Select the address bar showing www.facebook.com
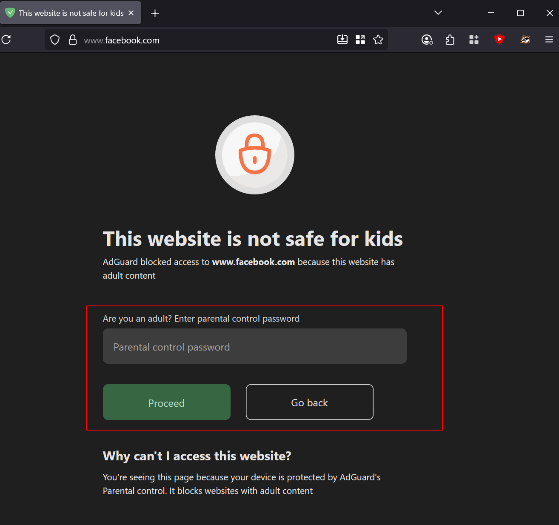 coord(122,40)
